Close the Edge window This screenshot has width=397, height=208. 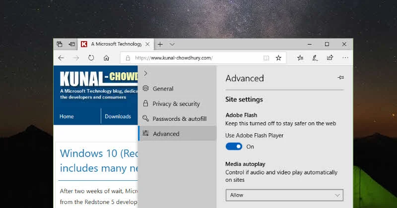coord(344,44)
